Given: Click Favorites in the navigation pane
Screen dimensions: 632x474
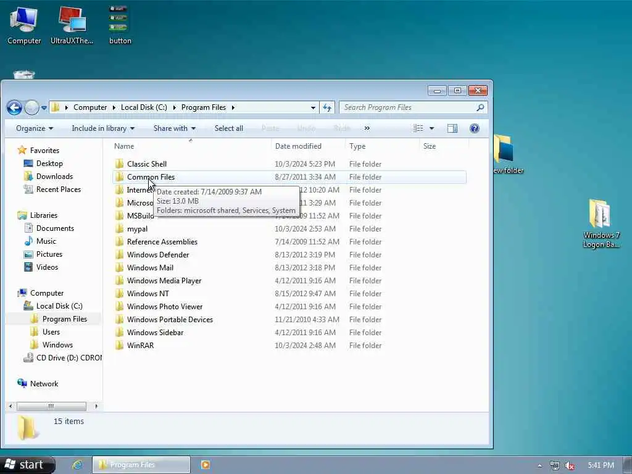Looking at the screenshot, I should 44,151.
